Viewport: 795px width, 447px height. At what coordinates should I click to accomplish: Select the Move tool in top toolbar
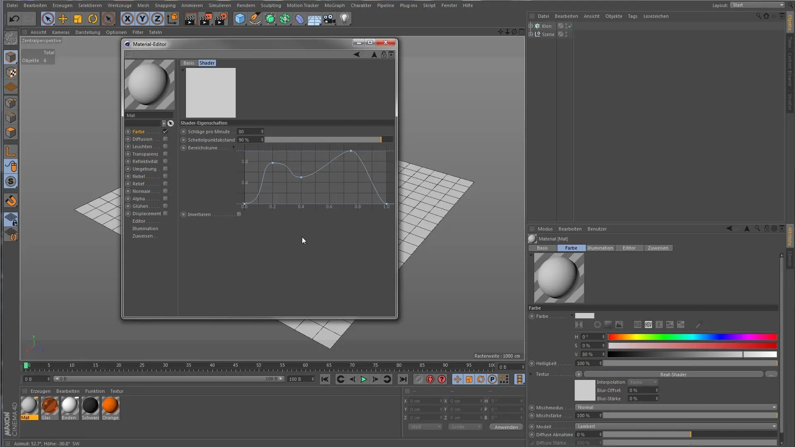[x=63, y=19]
